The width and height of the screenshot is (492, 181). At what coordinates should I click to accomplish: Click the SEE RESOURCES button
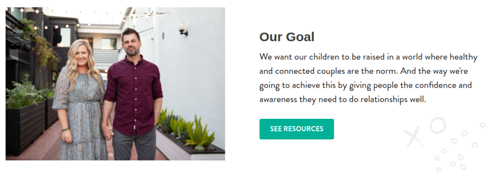[296, 129]
